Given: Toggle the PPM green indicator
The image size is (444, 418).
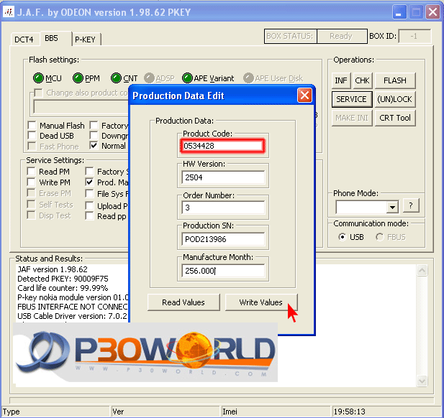Looking at the screenshot, I should click(78, 78).
